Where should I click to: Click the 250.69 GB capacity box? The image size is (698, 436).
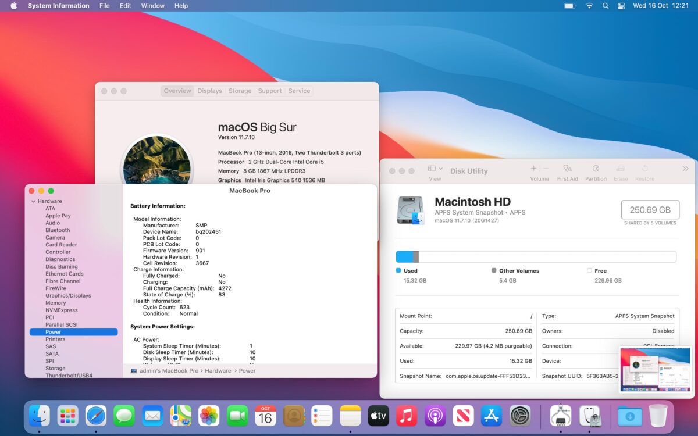(x=650, y=210)
